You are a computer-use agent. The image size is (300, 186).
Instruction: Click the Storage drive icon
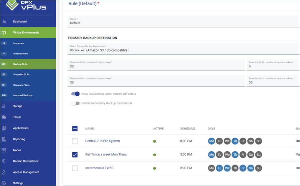(4, 106)
